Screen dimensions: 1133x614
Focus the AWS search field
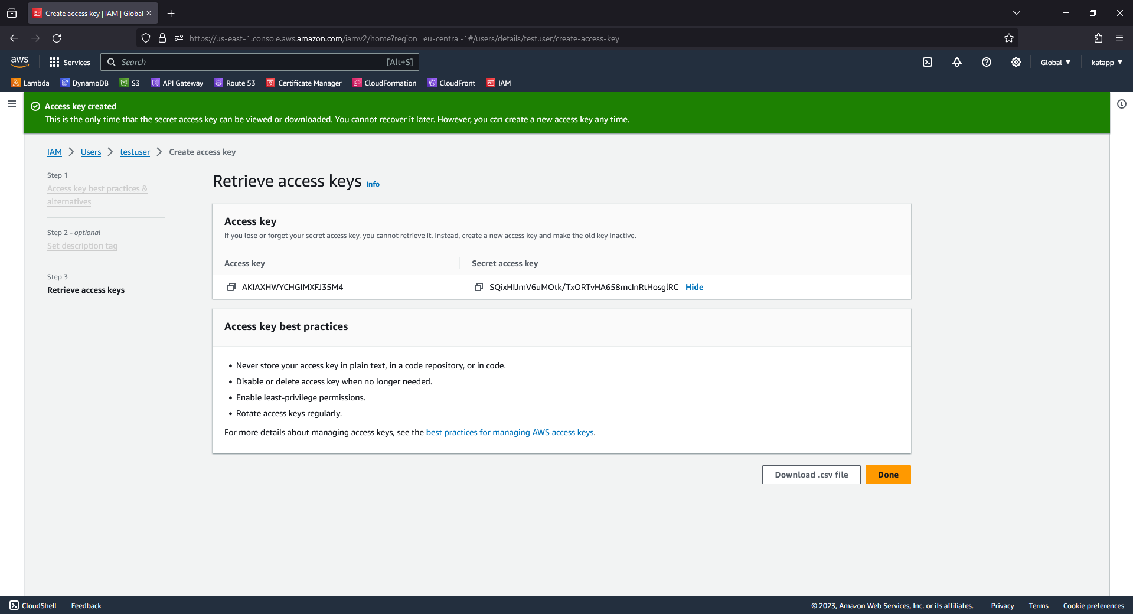260,62
